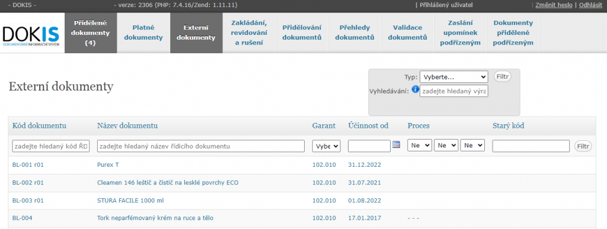This screenshot has height=229, width=607.
Task: Click garant 102.010 in Purex T row
Action: pos(324,165)
